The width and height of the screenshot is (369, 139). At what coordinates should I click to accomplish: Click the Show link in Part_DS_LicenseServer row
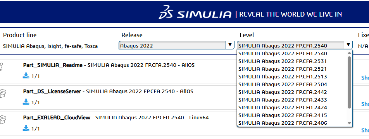tap(365, 104)
